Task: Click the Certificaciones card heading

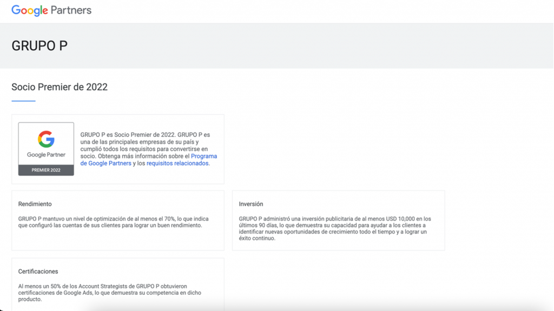Action: click(38, 272)
